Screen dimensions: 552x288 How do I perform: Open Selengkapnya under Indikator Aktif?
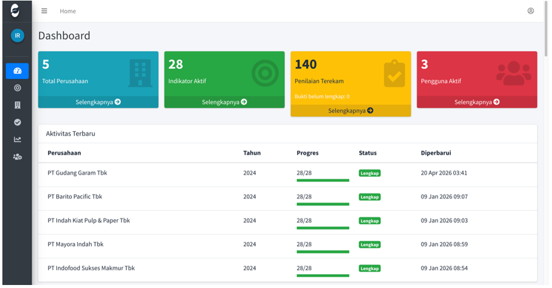click(x=225, y=102)
